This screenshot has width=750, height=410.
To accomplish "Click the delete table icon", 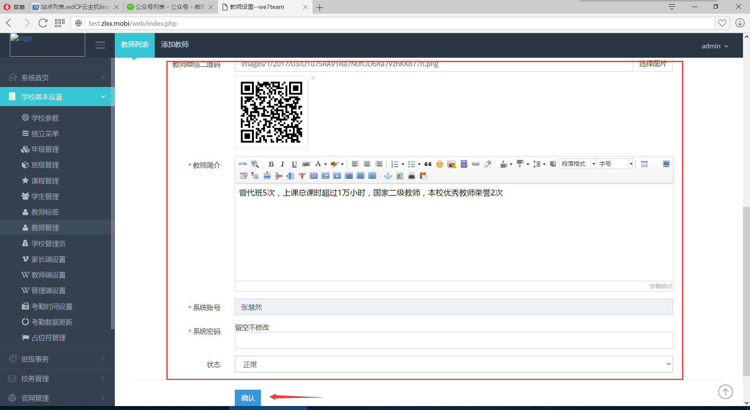I will [x=243, y=176].
